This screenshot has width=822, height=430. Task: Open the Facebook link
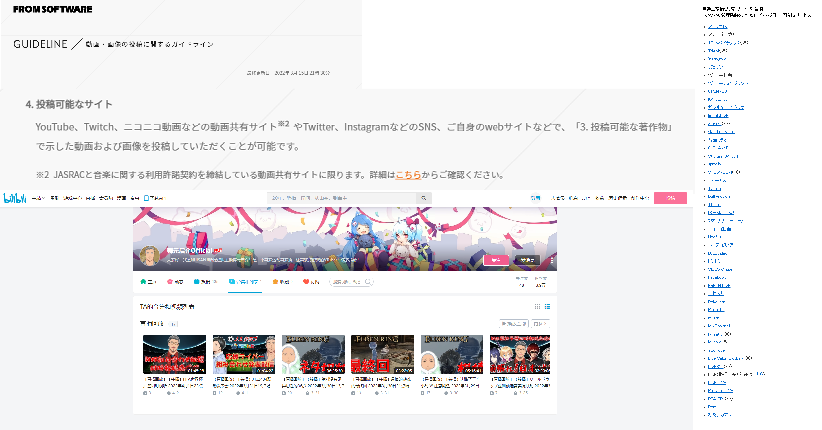717,277
